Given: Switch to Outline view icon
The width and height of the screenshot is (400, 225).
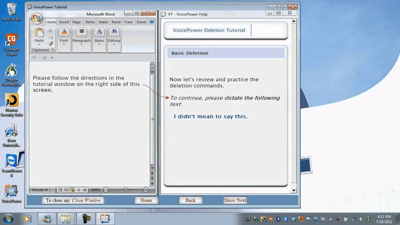Looking at the screenshot, I should coord(78,190).
